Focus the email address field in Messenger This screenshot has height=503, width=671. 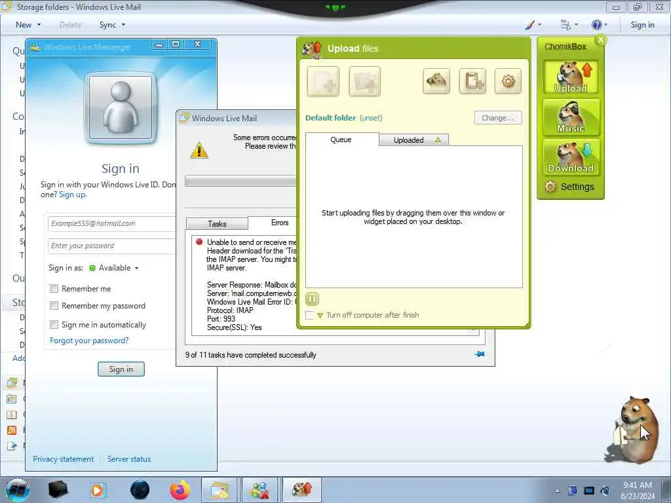tap(111, 224)
